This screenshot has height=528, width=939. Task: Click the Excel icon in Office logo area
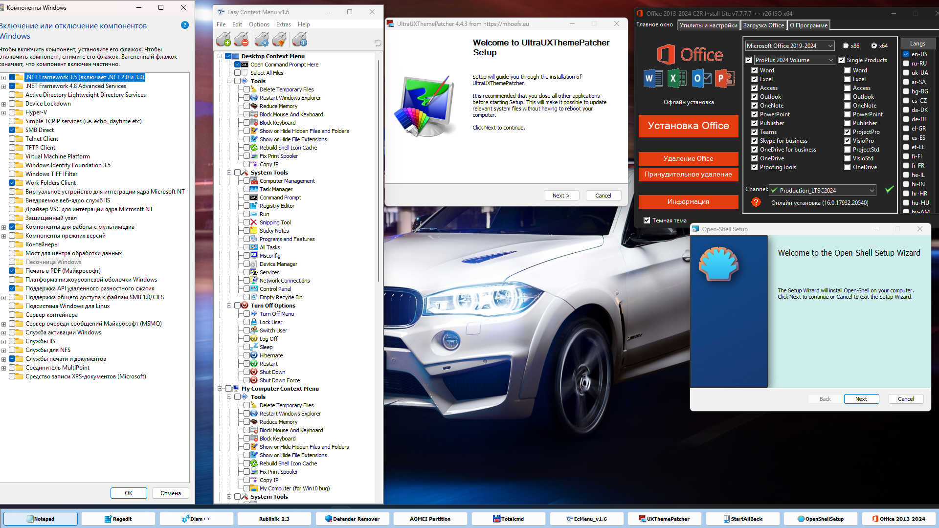click(677, 78)
